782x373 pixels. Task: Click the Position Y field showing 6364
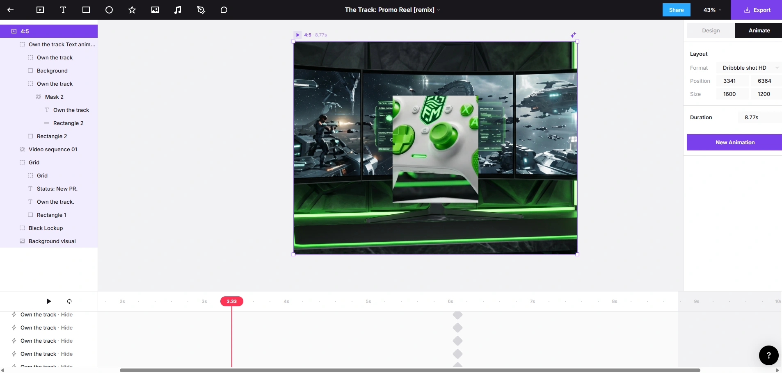click(x=766, y=81)
